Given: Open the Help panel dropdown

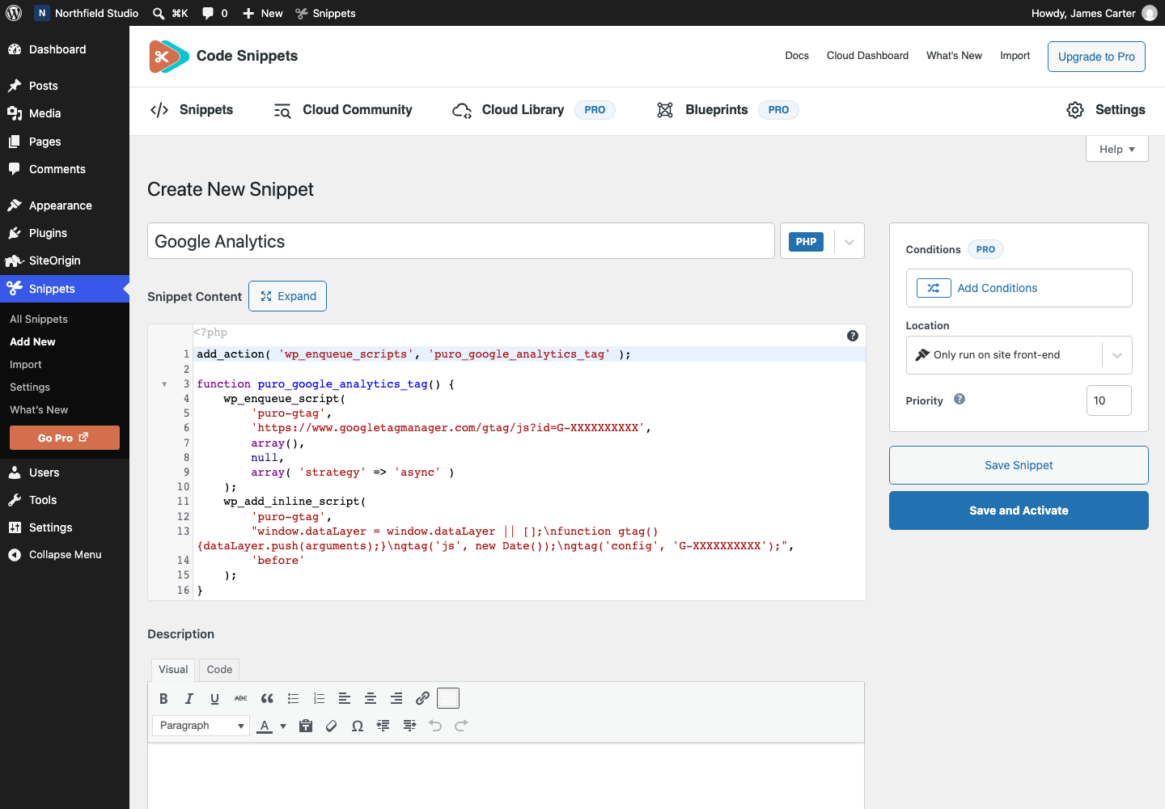Looking at the screenshot, I should (1117, 149).
